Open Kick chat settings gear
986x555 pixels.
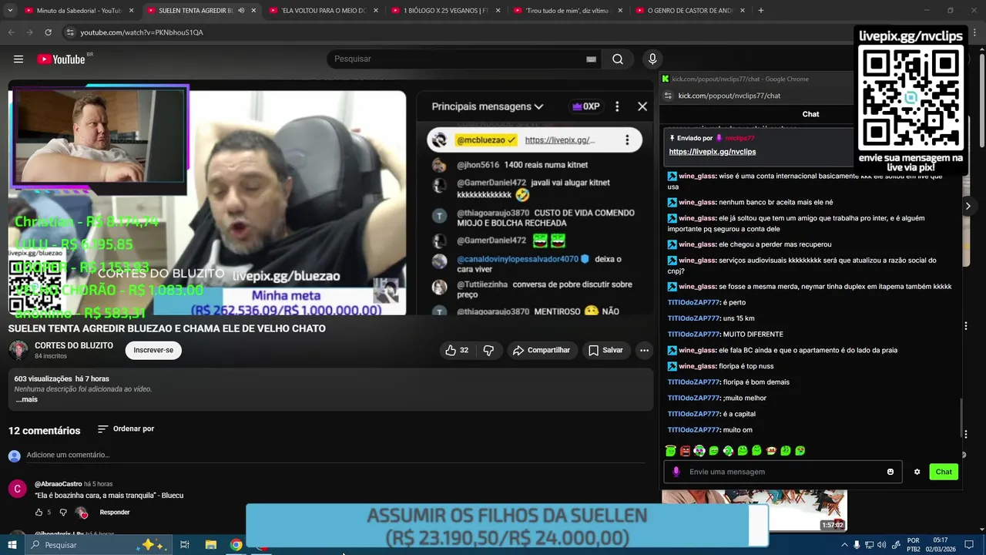917,472
